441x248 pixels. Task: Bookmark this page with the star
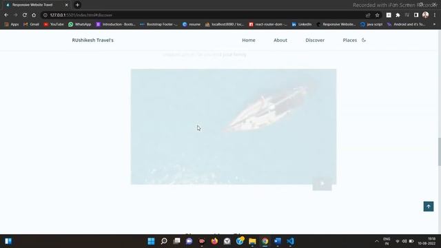377,15
